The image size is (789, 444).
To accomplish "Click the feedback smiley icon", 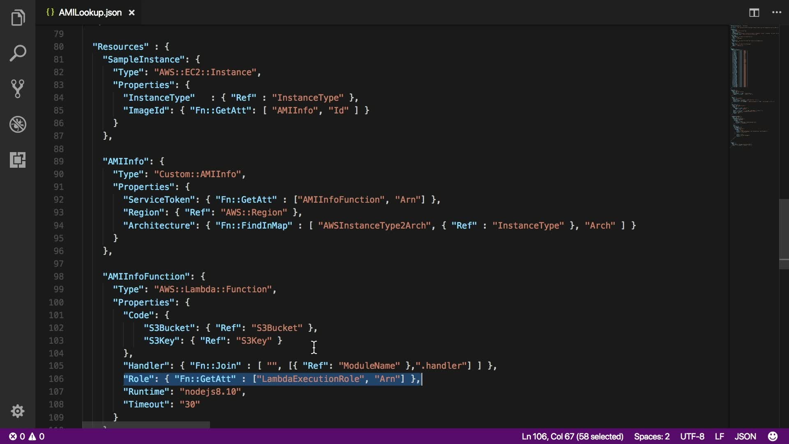I will (773, 436).
